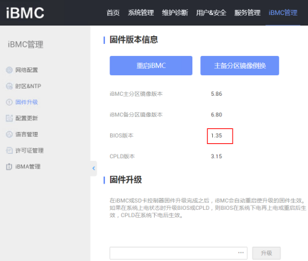Select the iBMC管理 tab

coord(283,13)
